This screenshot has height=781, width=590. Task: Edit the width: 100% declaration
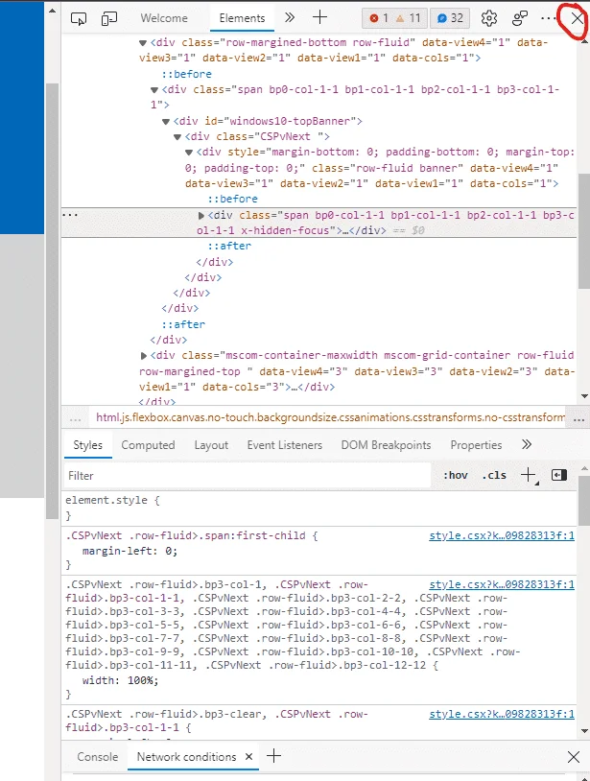[x=120, y=680]
